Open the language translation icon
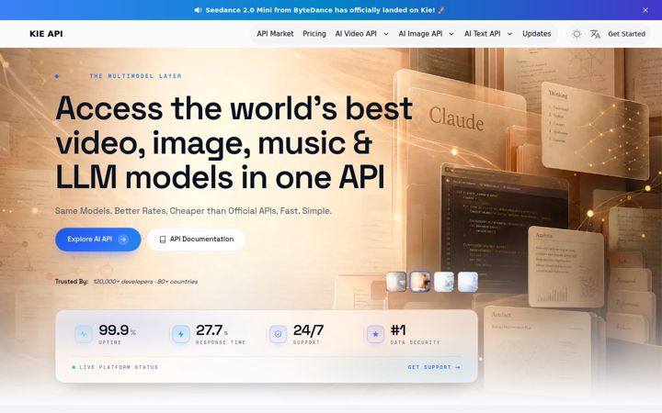This screenshot has height=413, width=662. [595, 34]
